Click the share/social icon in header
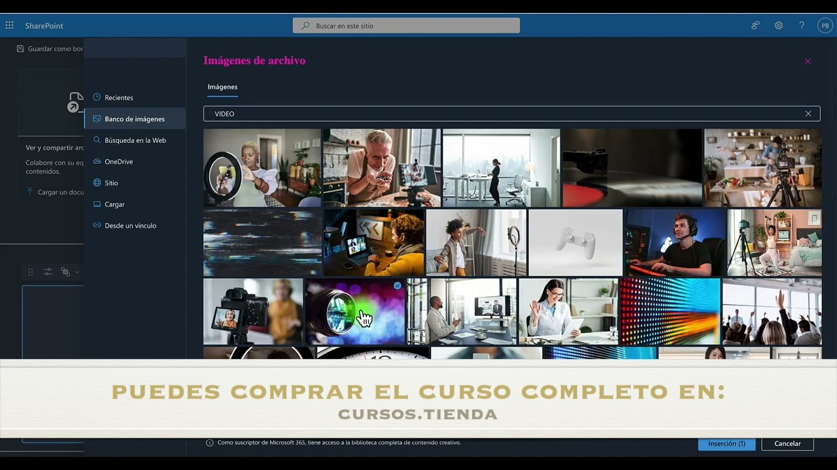 pyautogui.click(x=755, y=25)
